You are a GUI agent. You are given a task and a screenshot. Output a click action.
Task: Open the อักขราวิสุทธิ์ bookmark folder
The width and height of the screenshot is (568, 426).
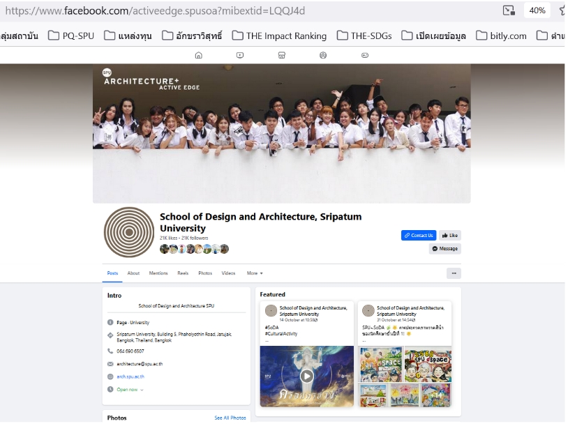pos(192,36)
